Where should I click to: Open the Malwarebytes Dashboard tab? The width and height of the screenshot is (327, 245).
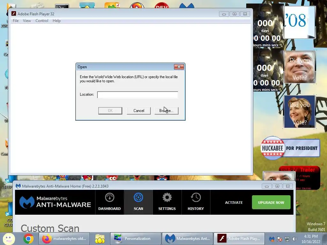coord(110,202)
